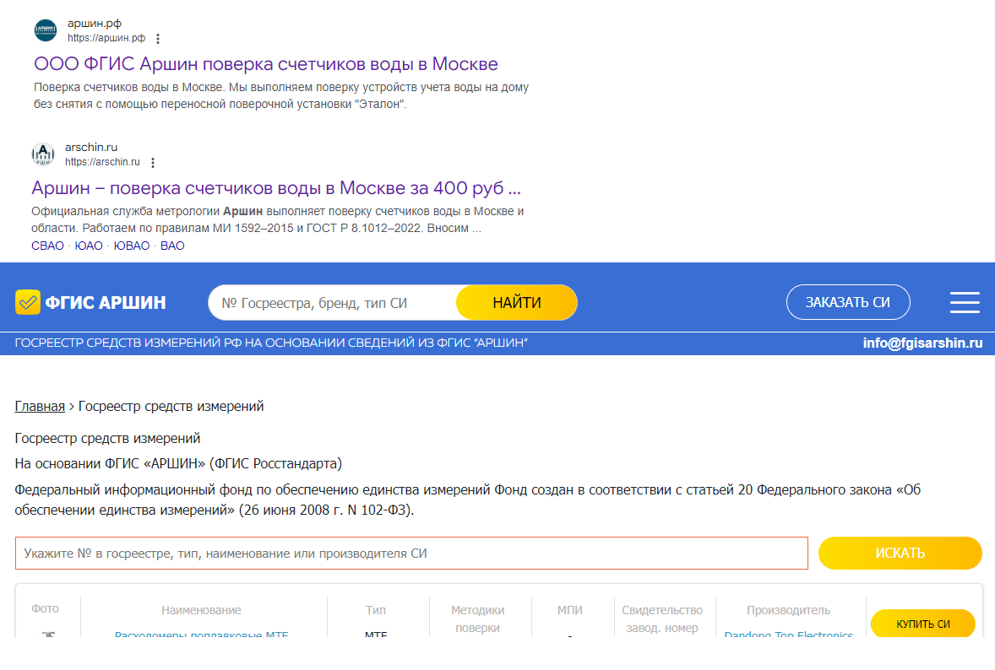The width and height of the screenshot is (995, 670).
Task: Click the КУПИТЬ СИ button
Action: coord(922,624)
